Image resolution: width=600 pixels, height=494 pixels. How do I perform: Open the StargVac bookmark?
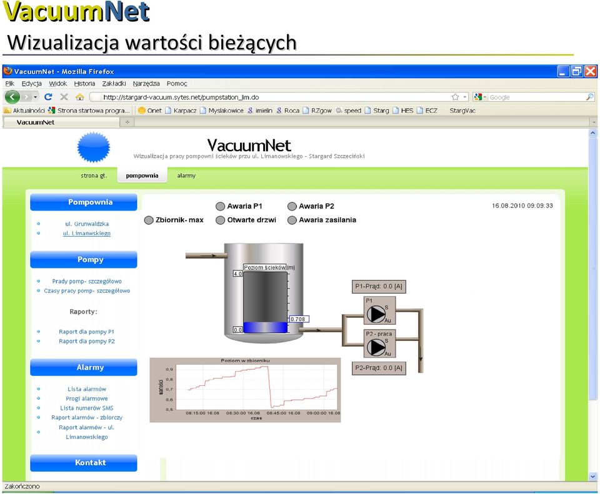[462, 111]
